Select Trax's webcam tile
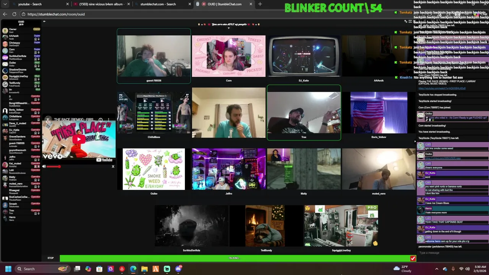 [x=304, y=113]
